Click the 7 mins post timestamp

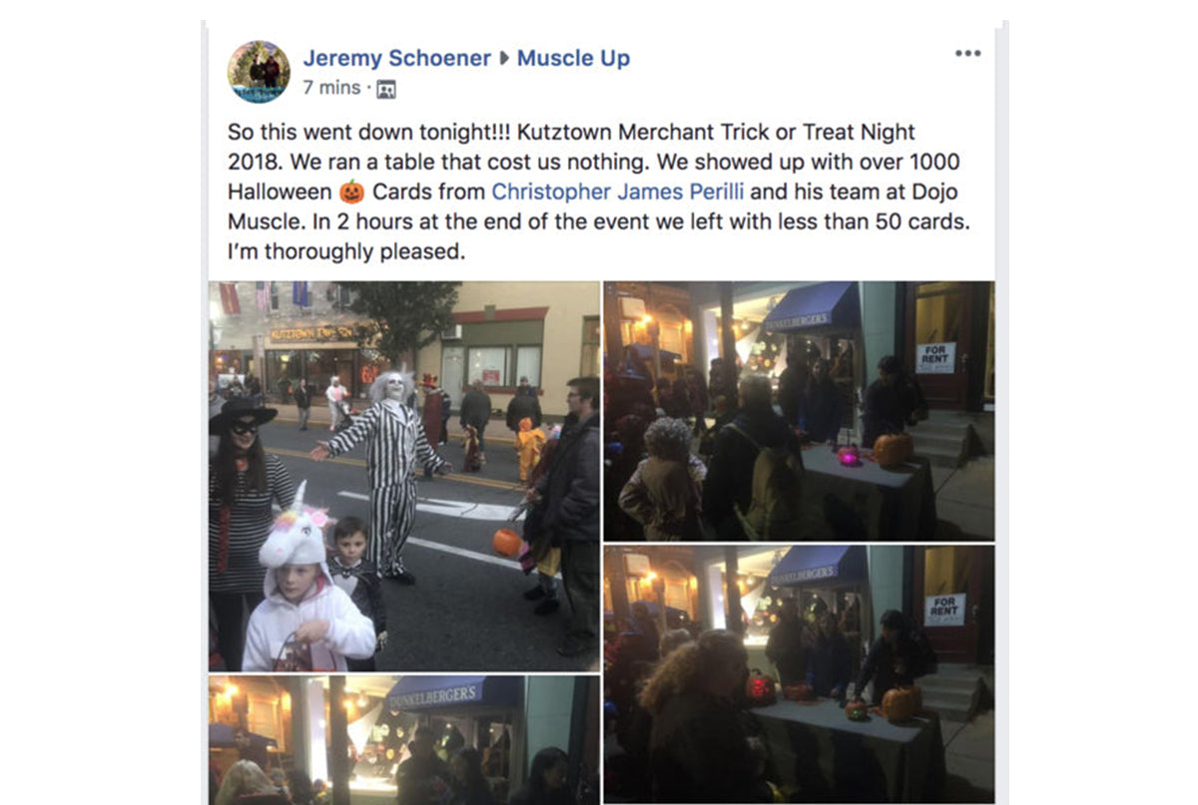click(331, 88)
